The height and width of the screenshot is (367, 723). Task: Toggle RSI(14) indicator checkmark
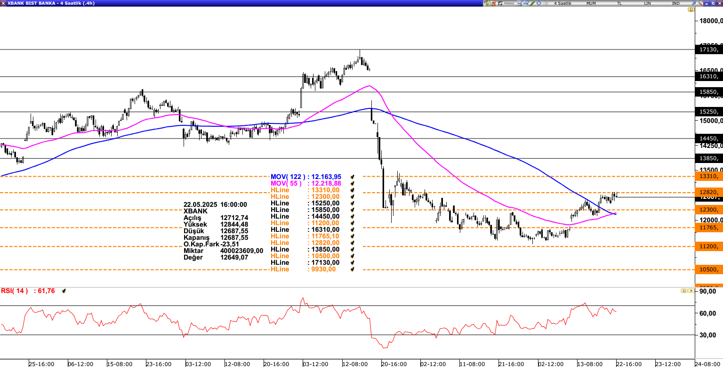point(64,291)
